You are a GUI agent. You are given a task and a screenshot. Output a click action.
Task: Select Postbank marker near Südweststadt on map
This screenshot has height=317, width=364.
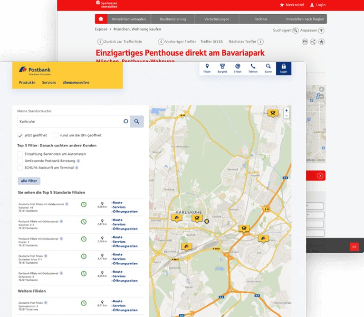(x=186, y=246)
